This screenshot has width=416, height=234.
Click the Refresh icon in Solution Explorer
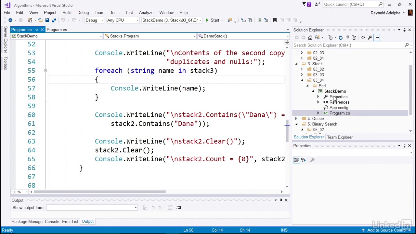click(x=341, y=37)
